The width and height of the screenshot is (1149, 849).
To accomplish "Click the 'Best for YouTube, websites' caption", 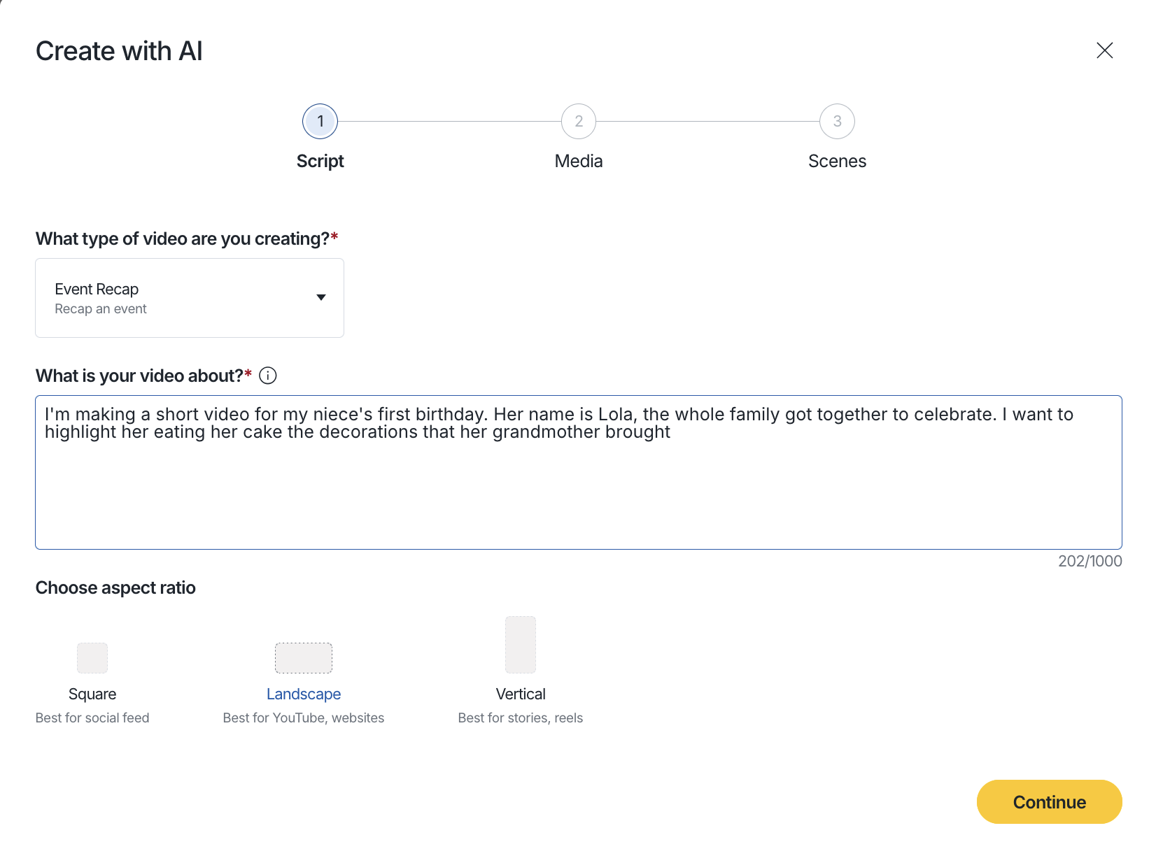I will [x=303, y=718].
